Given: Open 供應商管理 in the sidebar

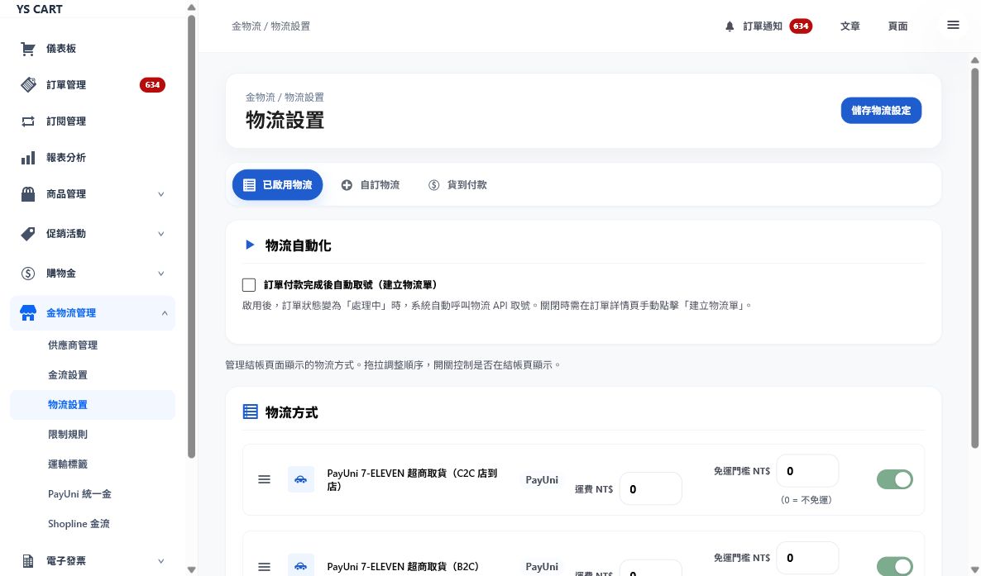Looking at the screenshot, I should click(x=73, y=345).
